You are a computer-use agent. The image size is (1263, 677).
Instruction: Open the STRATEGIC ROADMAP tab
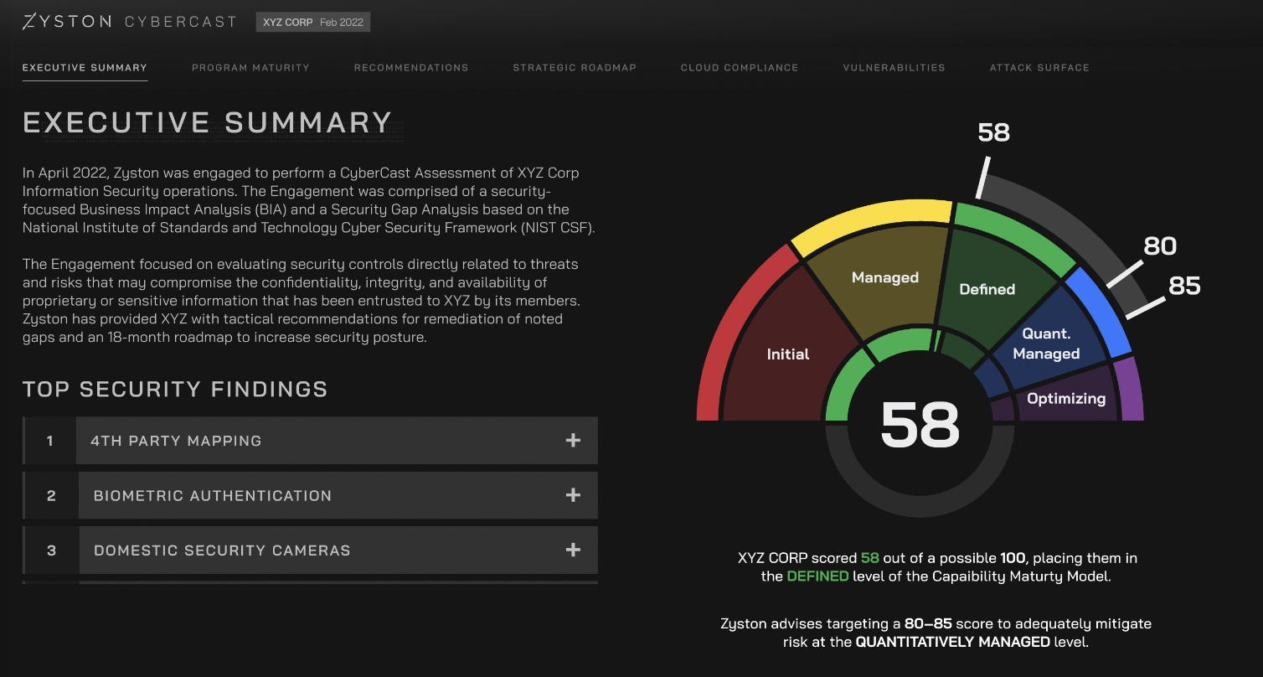click(575, 68)
